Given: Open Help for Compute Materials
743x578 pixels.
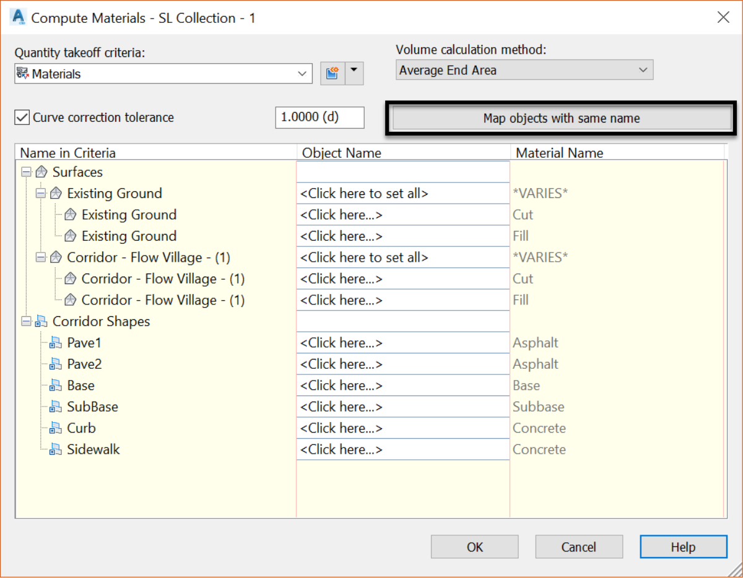Looking at the screenshot, I should (684, 547).
